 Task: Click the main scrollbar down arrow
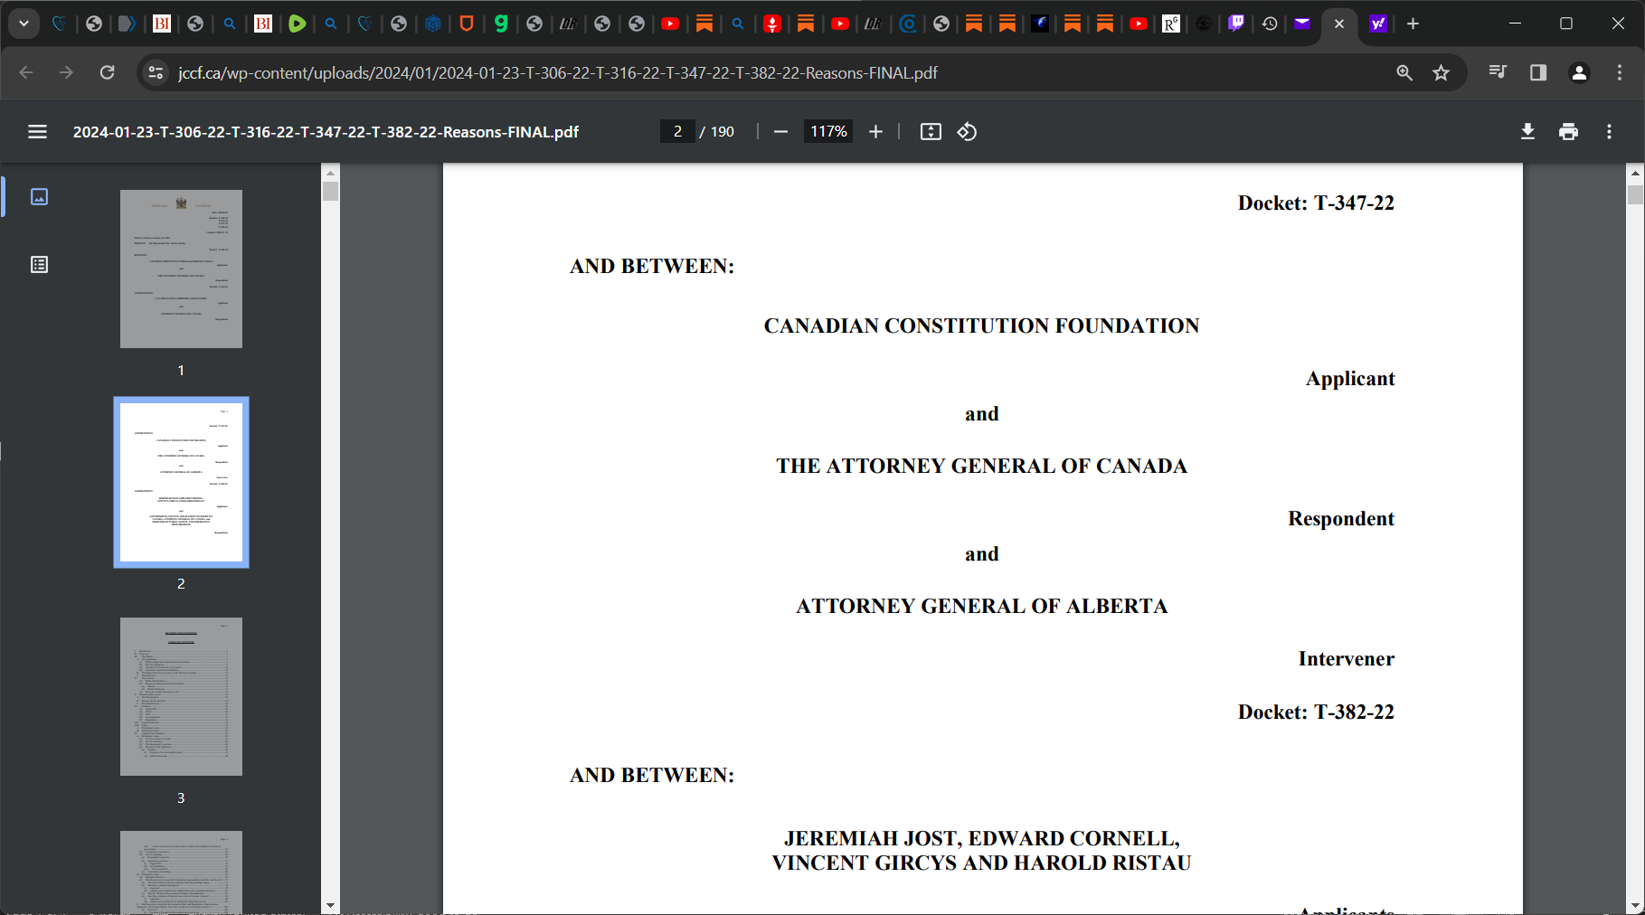1635,905
